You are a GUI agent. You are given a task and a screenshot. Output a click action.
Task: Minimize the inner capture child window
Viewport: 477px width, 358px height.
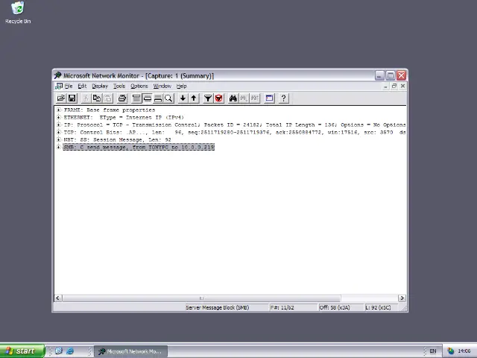(385, 87)
